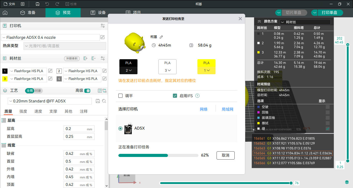This screenshot has height=188, width=353.
Task: Uncheck the 启用IFS checkbox
Action: (175, 96)
